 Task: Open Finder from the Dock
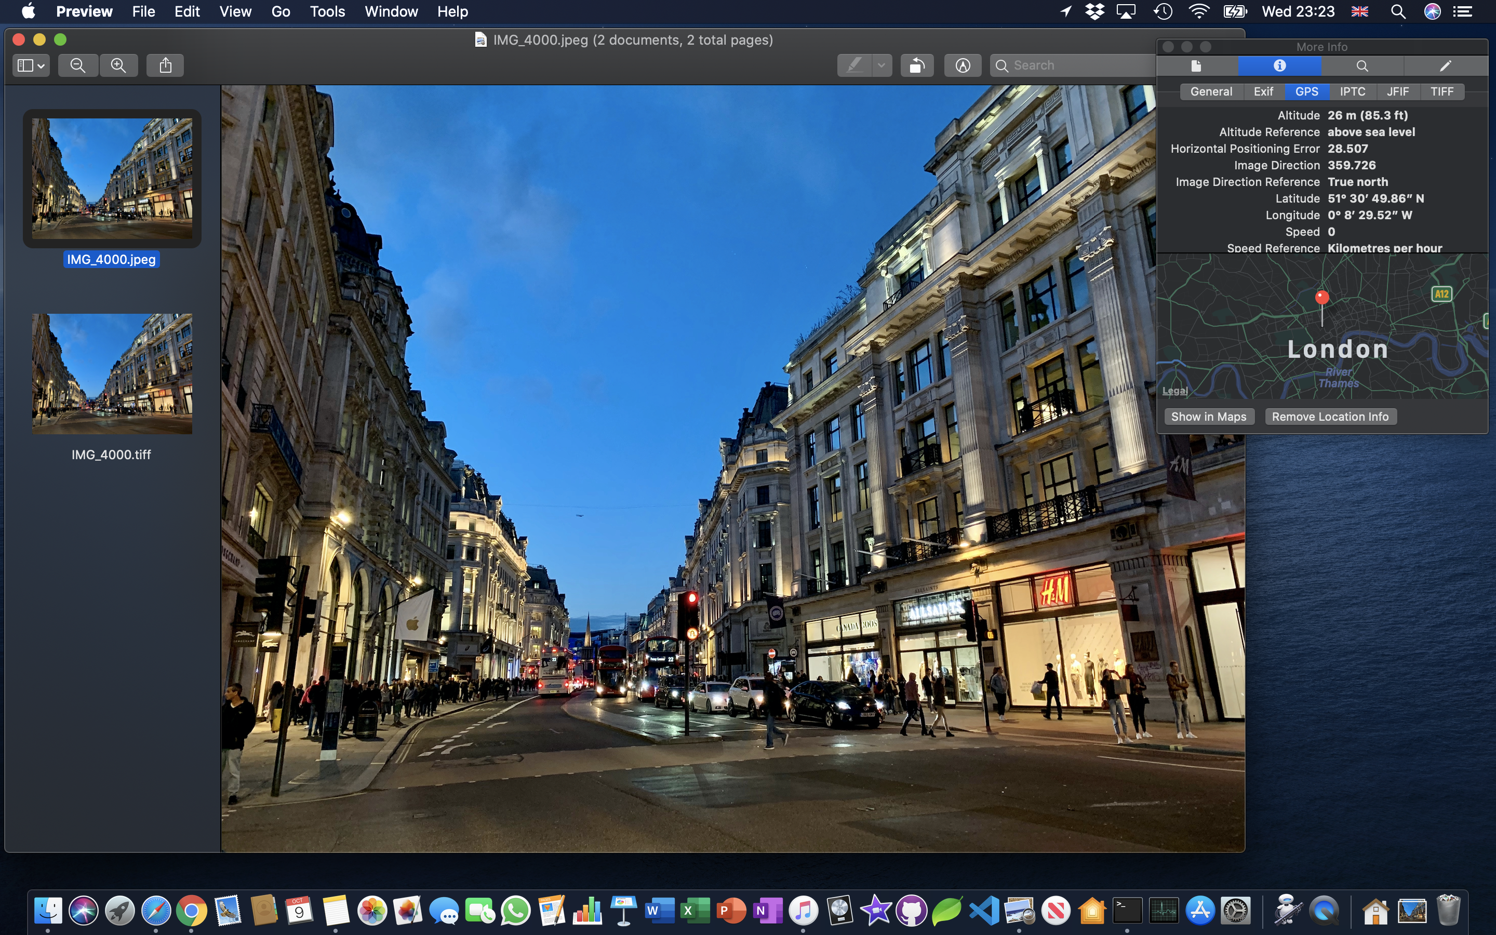(x=48, y=910)
